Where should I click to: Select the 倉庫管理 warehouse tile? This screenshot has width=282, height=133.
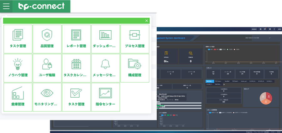(x=18, y=97)
